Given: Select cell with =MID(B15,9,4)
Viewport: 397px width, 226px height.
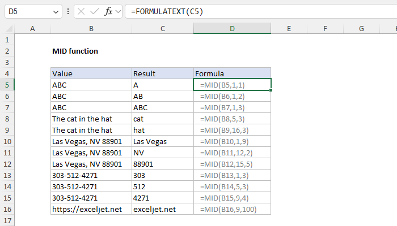Looking at the screenshot, I should tap(232, 198).
